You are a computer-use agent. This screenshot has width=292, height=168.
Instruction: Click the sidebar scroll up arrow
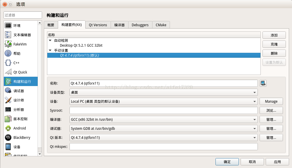click(x=40, y=23)
